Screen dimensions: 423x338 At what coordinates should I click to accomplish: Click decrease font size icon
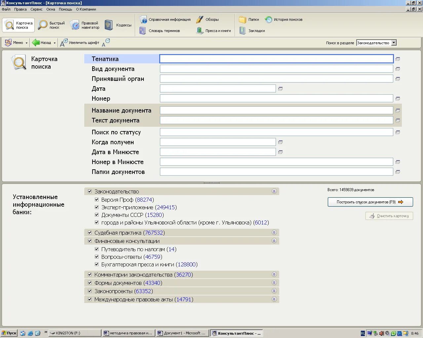pyautogui.click(x=106, y=43)
